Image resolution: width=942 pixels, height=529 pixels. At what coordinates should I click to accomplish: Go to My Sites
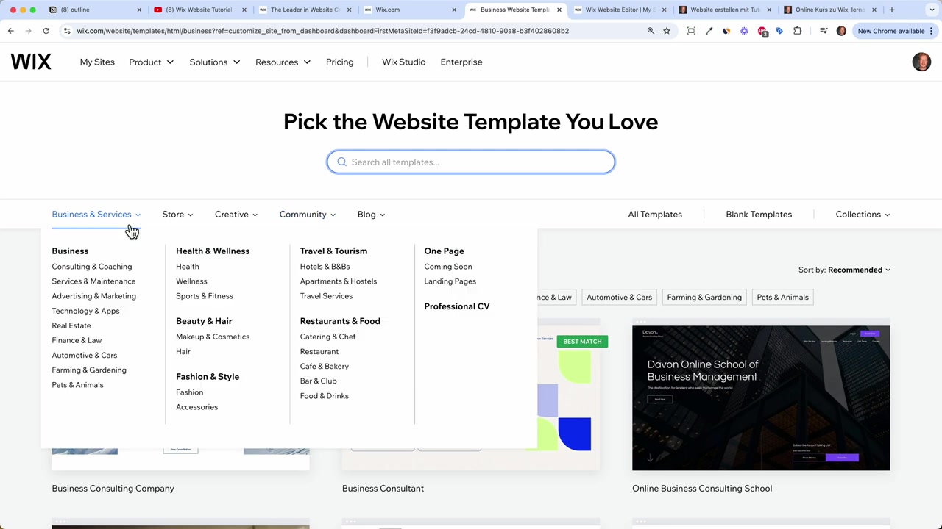pos(97,62)
